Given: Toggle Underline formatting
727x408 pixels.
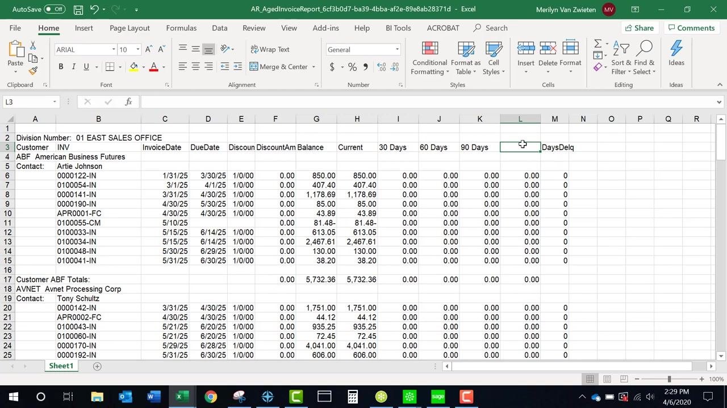Looking at the screenshot, I should [86, 67].
